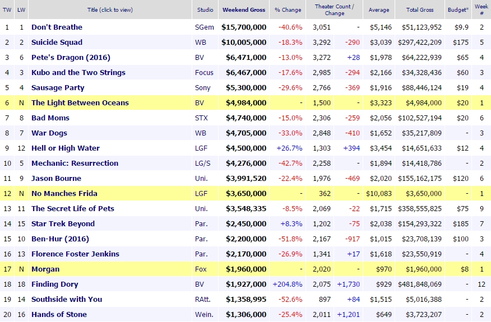Image resolution: width=491 pixels, height=322 pixels.
Task: Open Star Trek Beyond title link
Action: click(x=63, y=224)
